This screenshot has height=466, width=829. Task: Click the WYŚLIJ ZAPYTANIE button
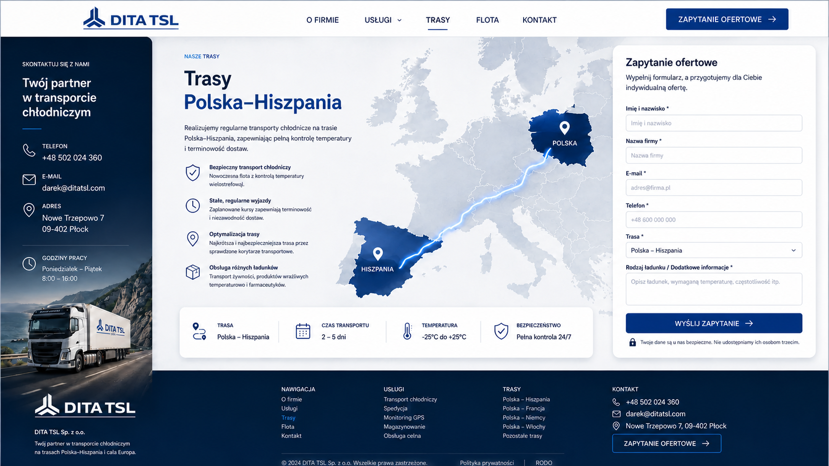(714, 323)
